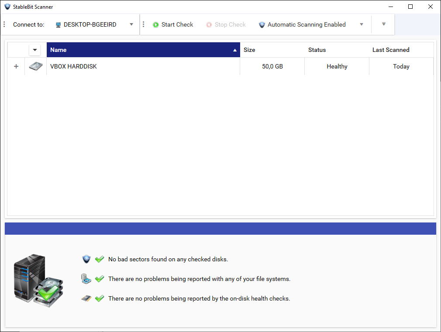Open the Automatic Scanning options arrow
This screenshot has height=332, width=441.
[362, 24]
